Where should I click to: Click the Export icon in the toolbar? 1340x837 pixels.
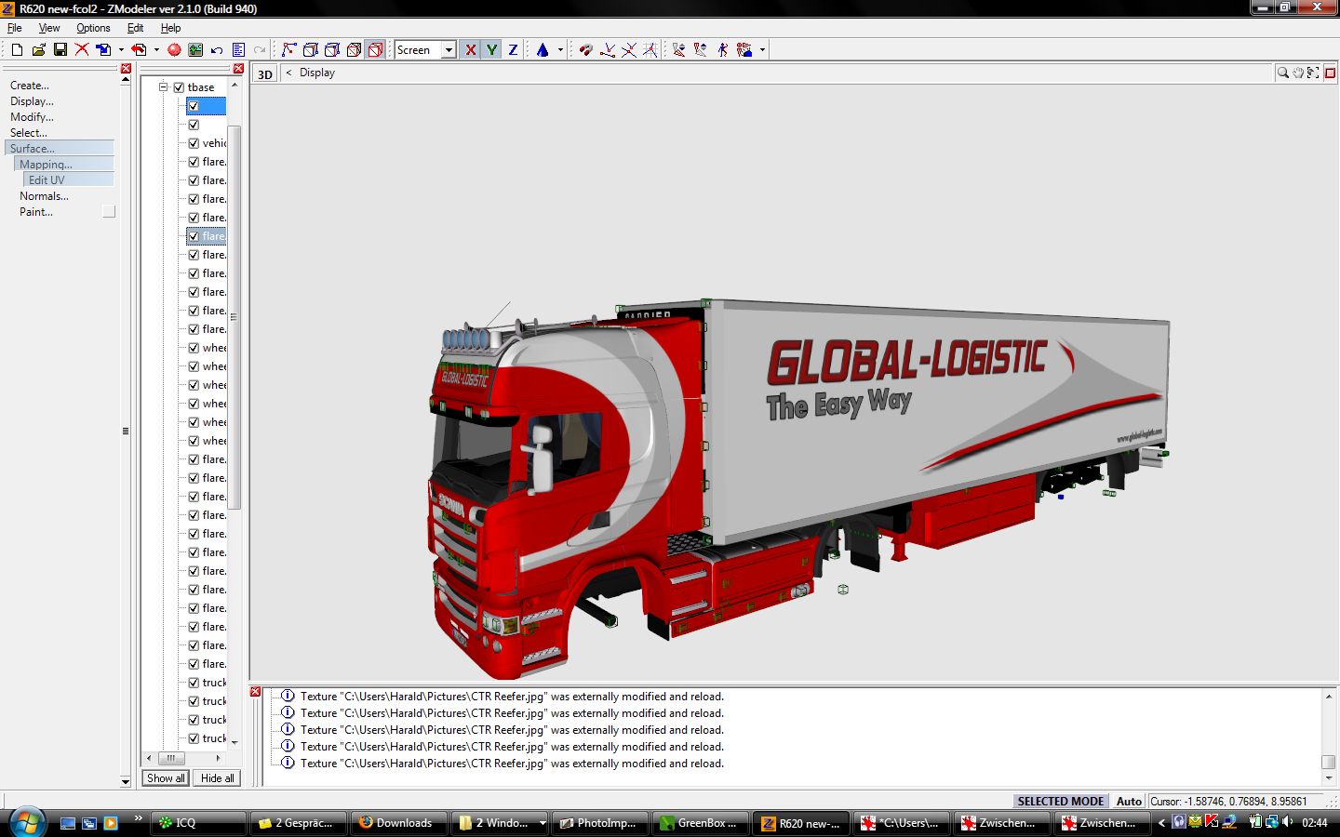click(139, 50)
